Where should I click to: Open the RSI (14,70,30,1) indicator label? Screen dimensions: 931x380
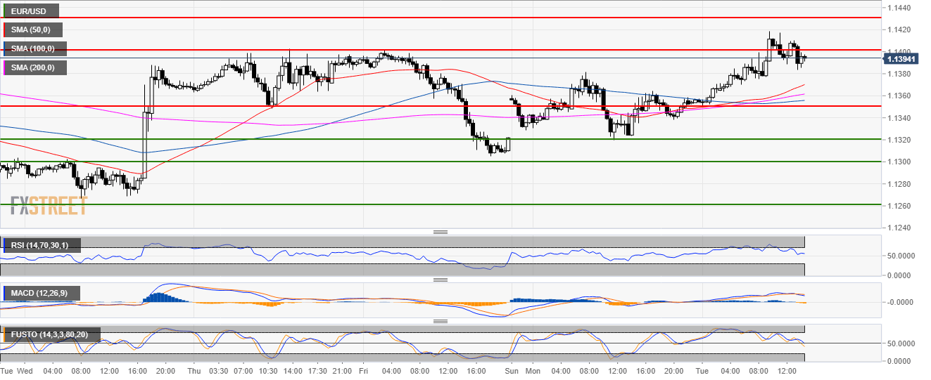42,244
